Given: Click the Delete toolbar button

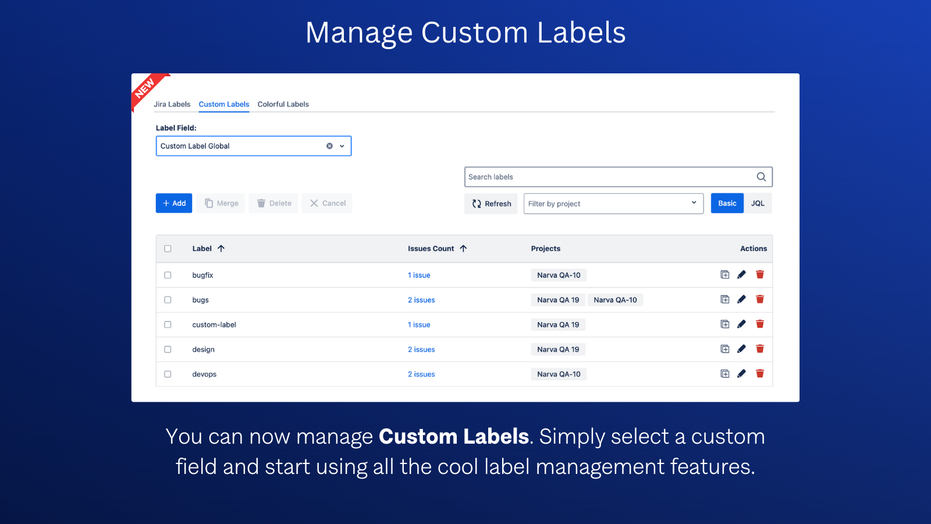Looking at the screenshot, I should tap(273, 203).
